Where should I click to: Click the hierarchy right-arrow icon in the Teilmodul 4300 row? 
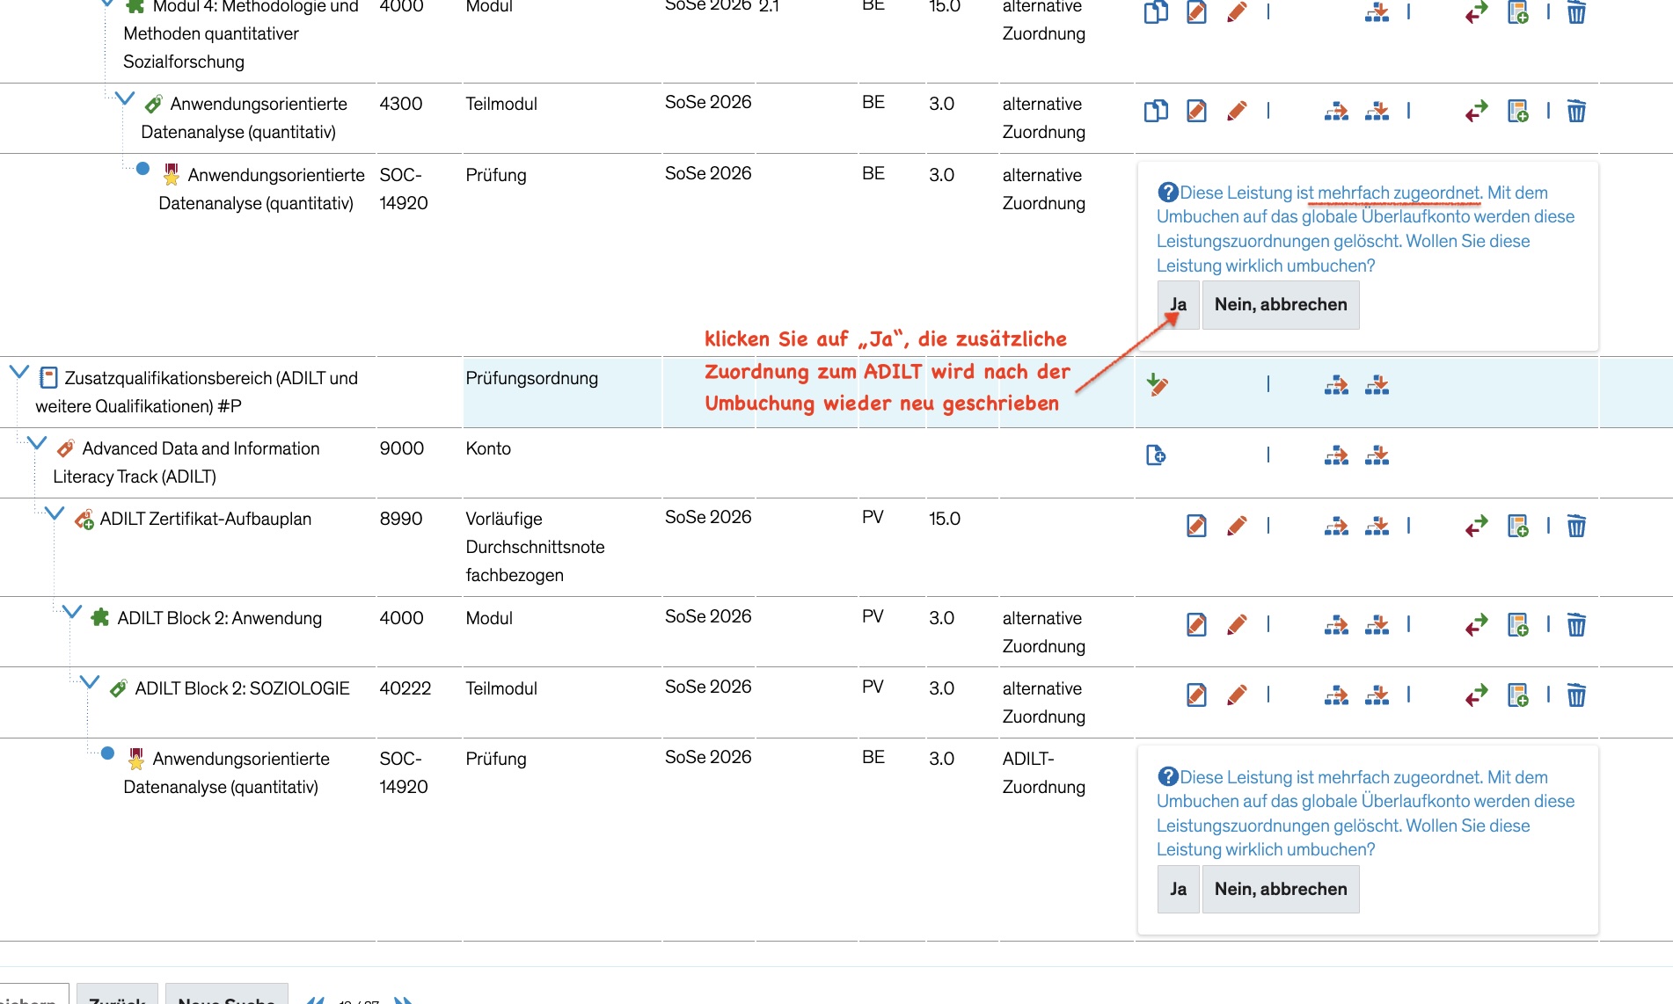[1336, 111]
